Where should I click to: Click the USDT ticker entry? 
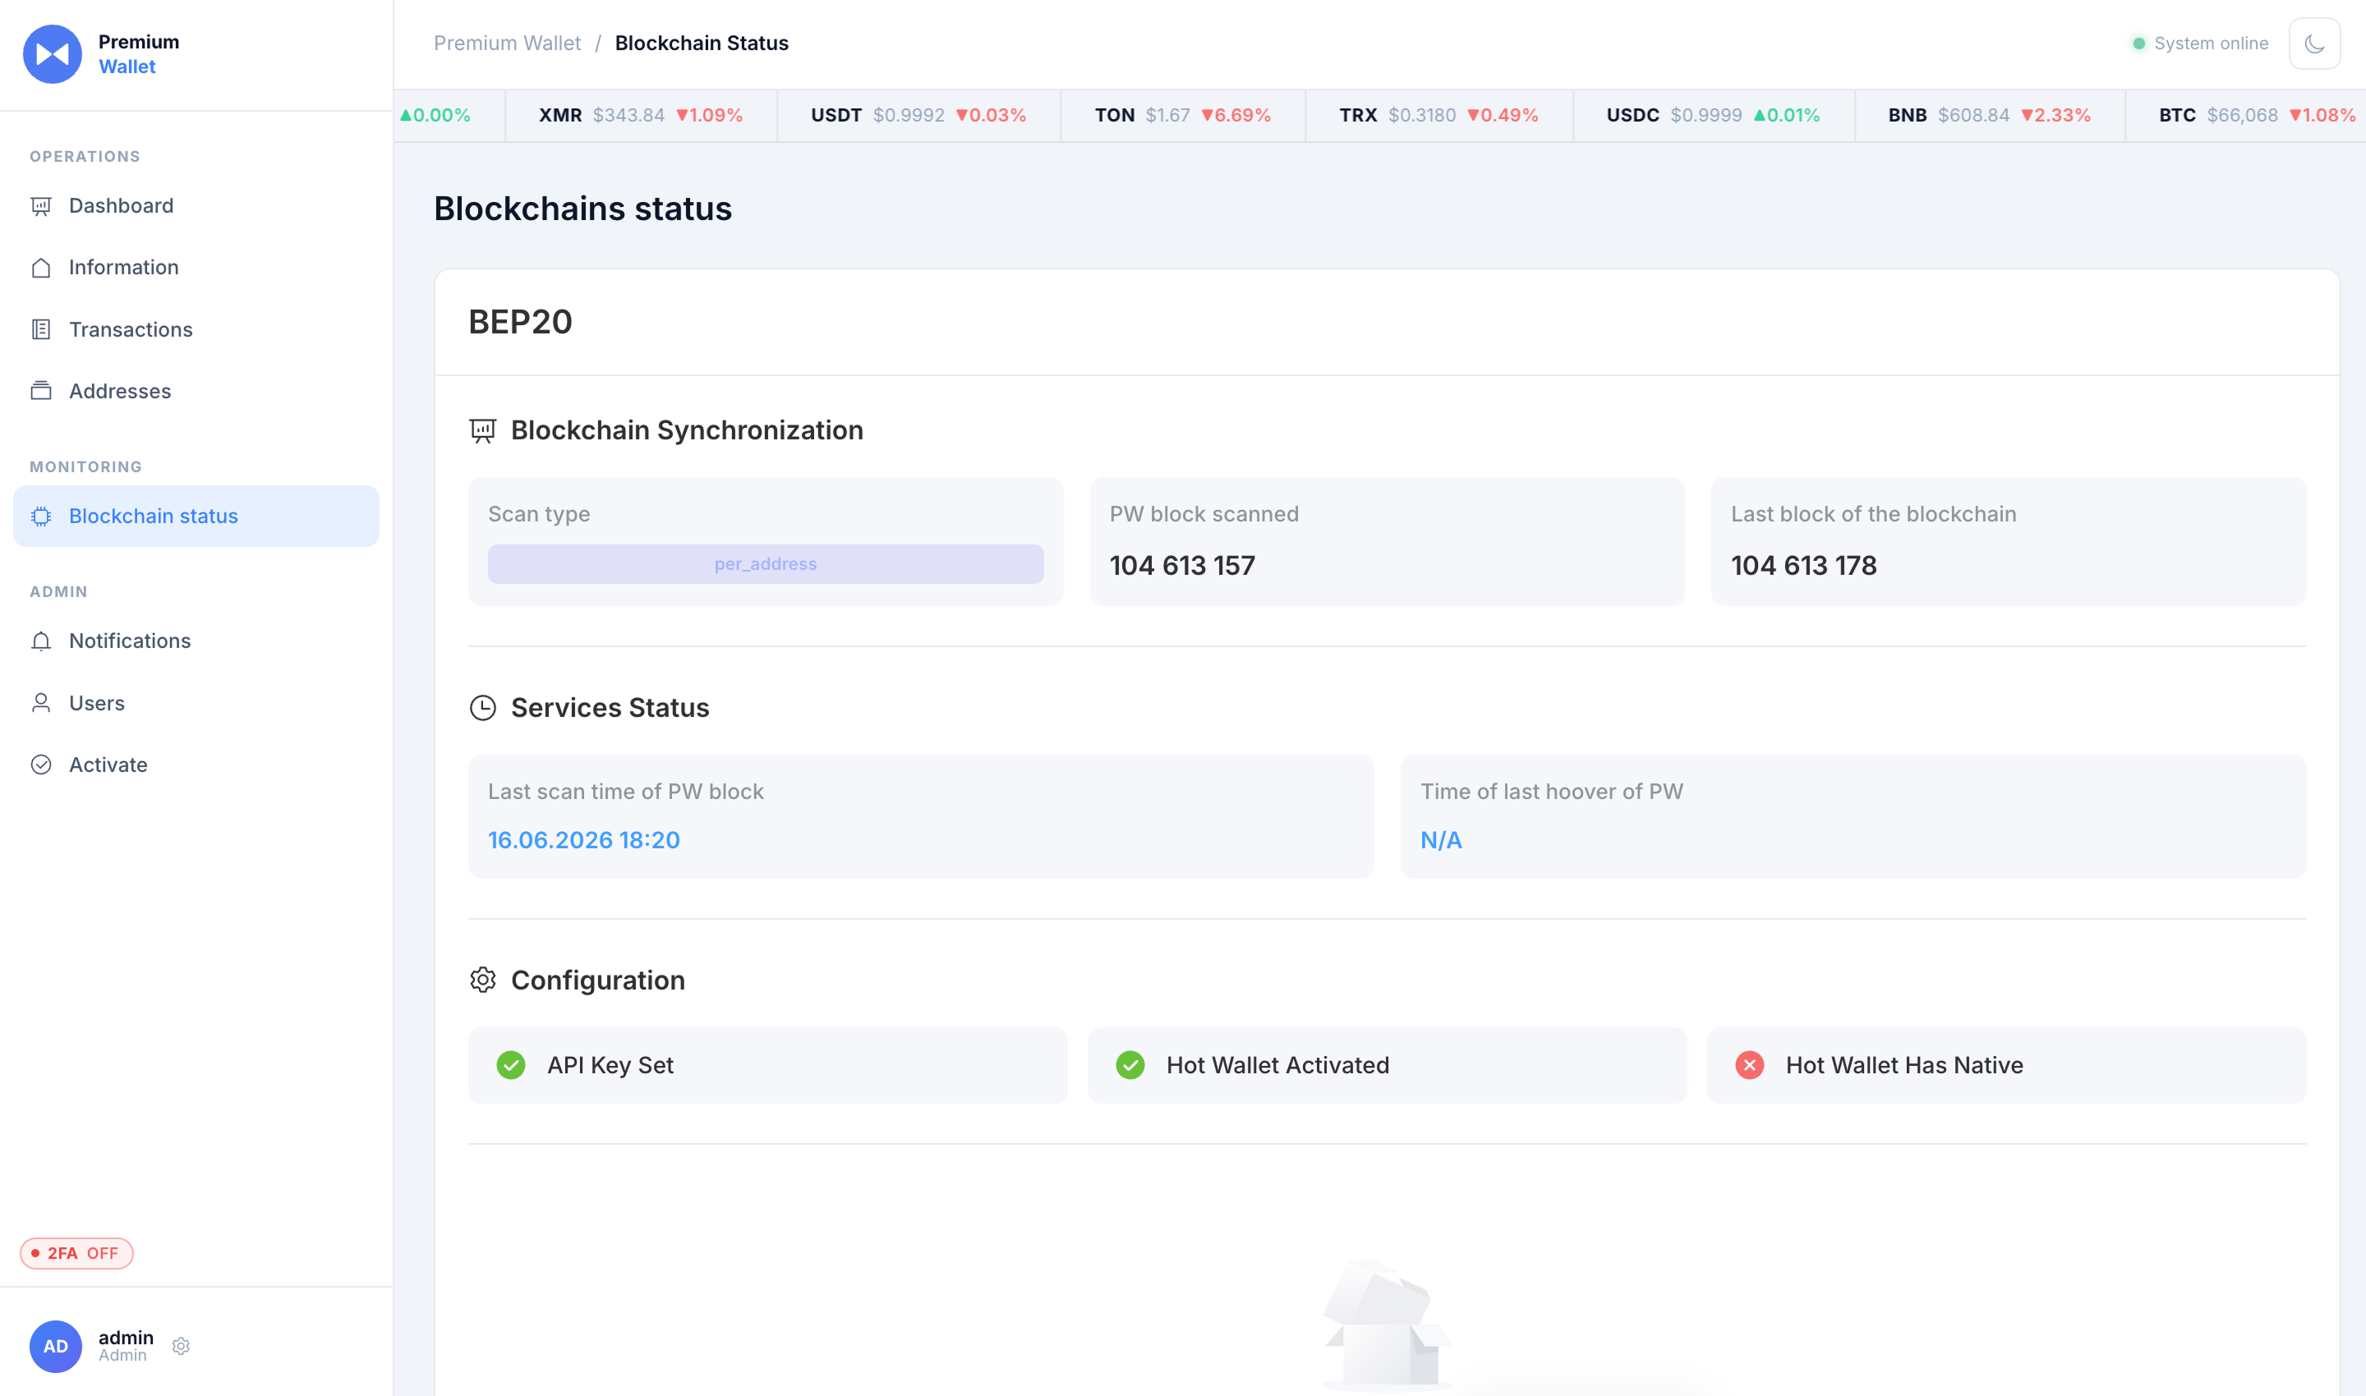click(918, 115)
